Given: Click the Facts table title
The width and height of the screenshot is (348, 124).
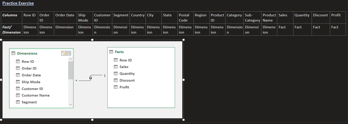Looking at the screenshot, I should tap(119, 52).
